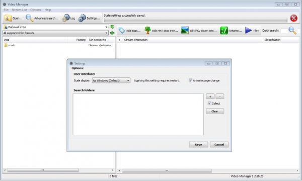
Task: Click right panel horizontal scrollbar thumb
Action: point(167,170)
